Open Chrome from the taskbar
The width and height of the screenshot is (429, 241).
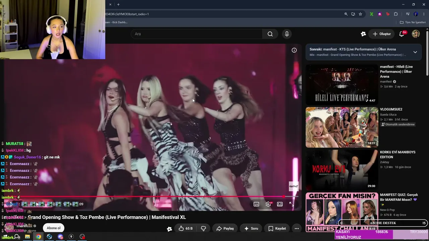tap(39, 237)
